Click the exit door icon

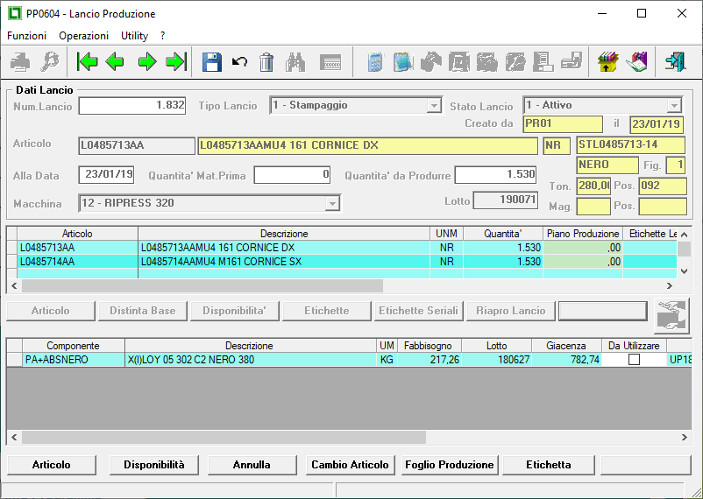click(675, 61)
